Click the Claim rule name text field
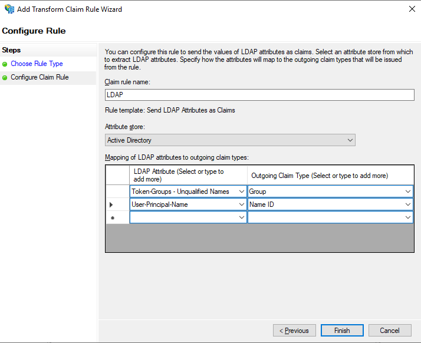 pos(259,94)
